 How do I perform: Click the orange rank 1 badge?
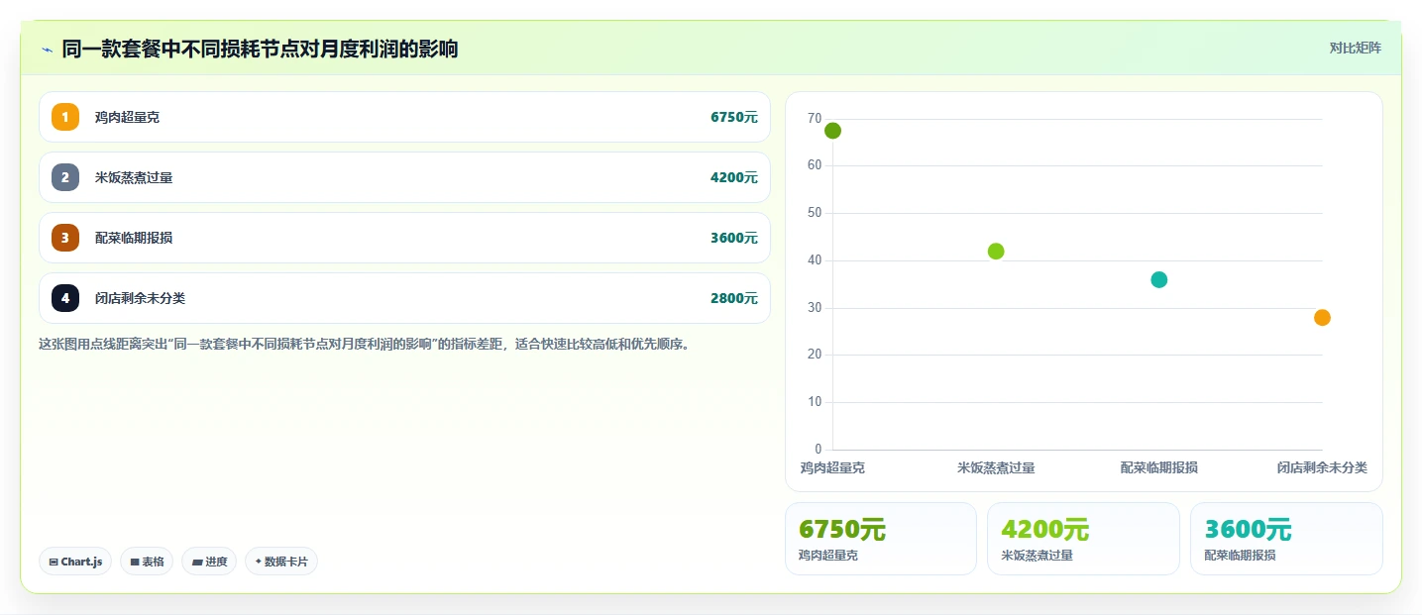pyautogui.click(x=65, y=117)
